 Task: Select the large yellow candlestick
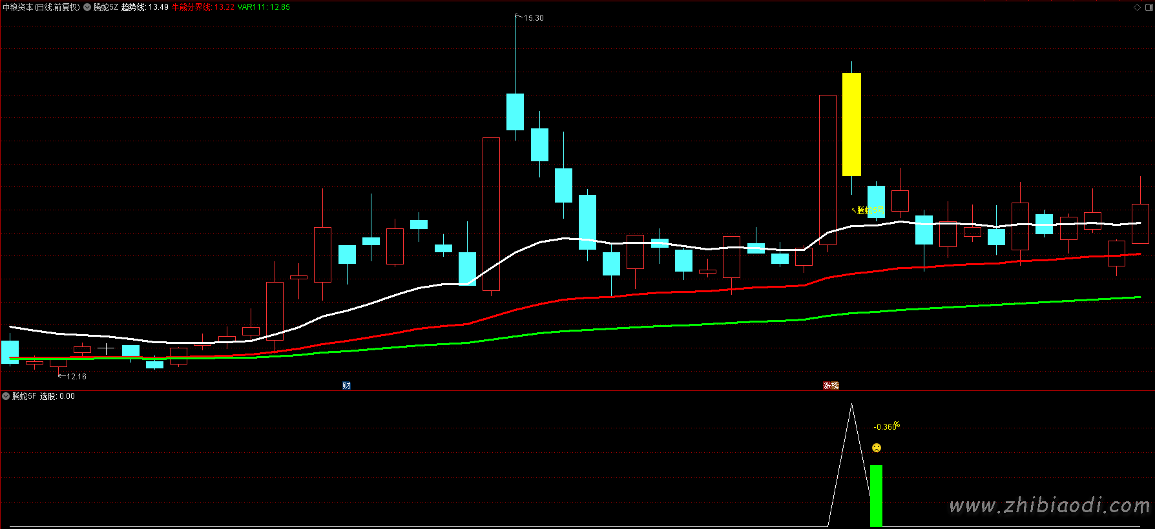pos(851,124)
